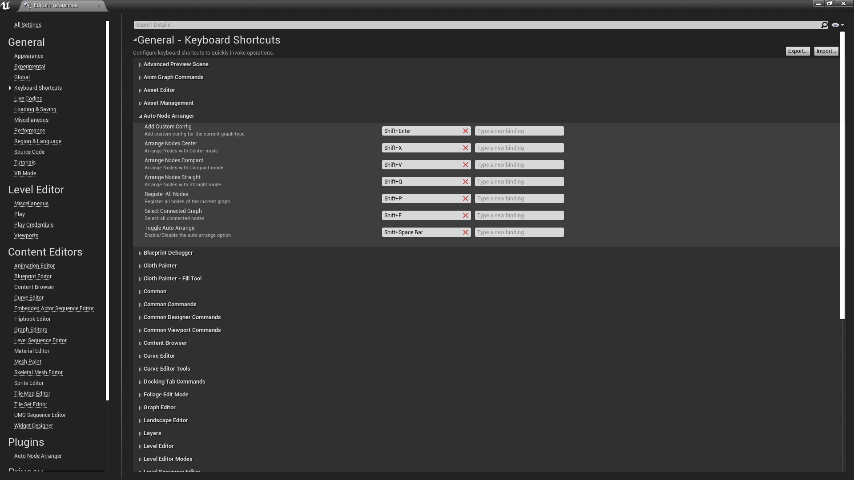This screenshot has width=854, height=480.
Task: Open the eye view options dropdown
Action: (837, 25)
